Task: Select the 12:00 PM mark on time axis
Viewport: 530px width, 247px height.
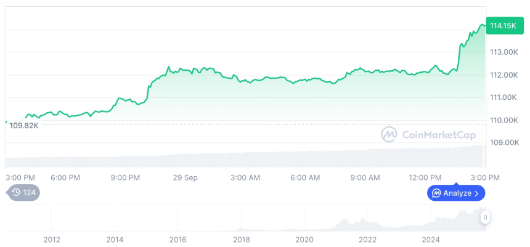Action: pos(426,177)
